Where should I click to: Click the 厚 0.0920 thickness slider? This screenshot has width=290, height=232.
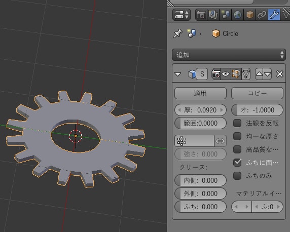200,110
